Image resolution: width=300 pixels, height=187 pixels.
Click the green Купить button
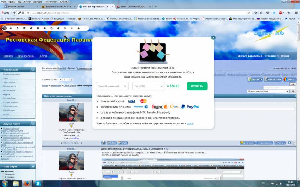coord(197,86)
